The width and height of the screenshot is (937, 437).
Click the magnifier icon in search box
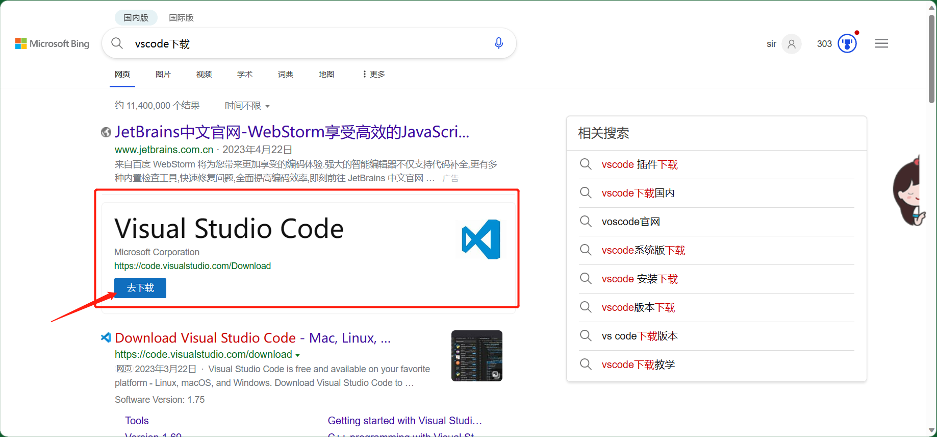point(117,43)
